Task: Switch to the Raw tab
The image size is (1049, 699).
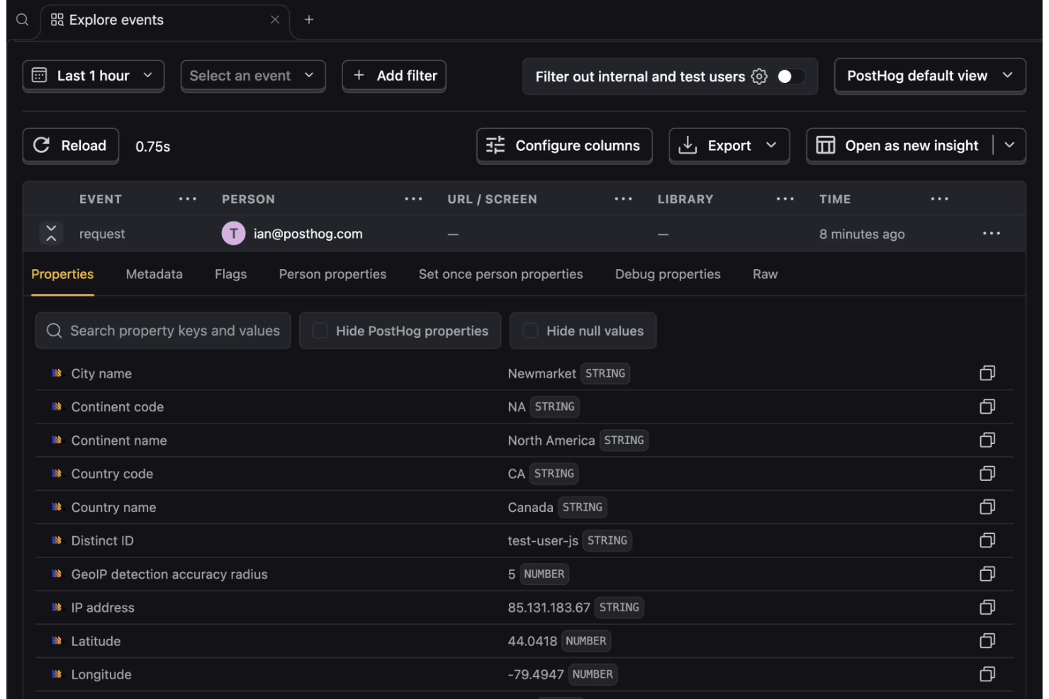Action: pos(765,274)
